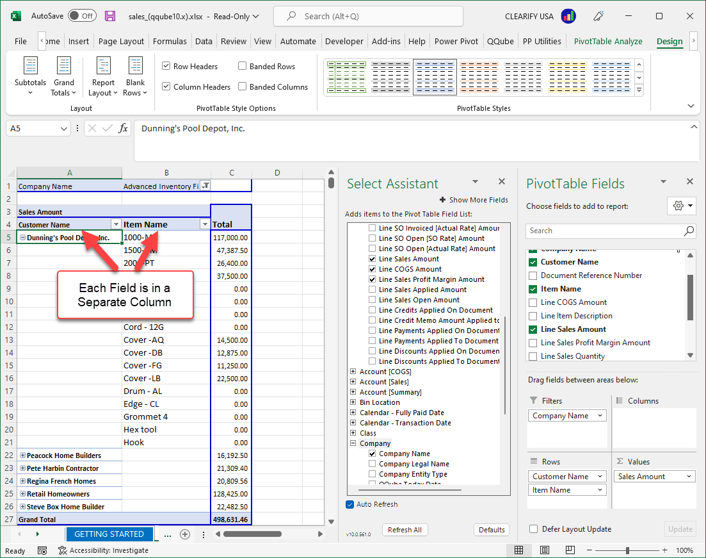Click Show More Fields

click(x=474, y=200)
